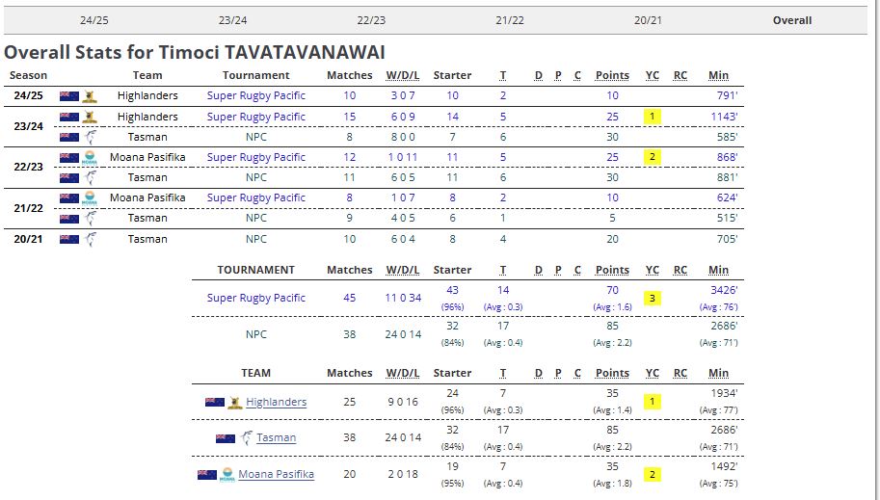Click Highlanders logo in TEAM summary table
Viewport: 880px width, 500px height.
pos(235,403)
